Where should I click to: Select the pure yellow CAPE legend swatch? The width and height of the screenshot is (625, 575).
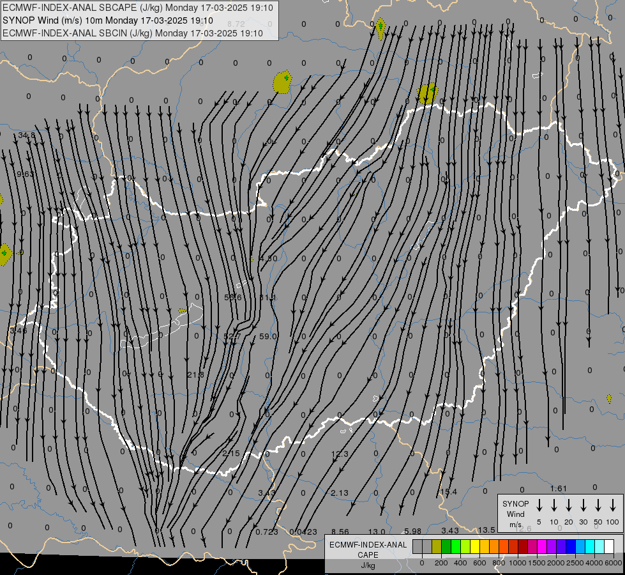pyautogui.click(x=475, y=546)
